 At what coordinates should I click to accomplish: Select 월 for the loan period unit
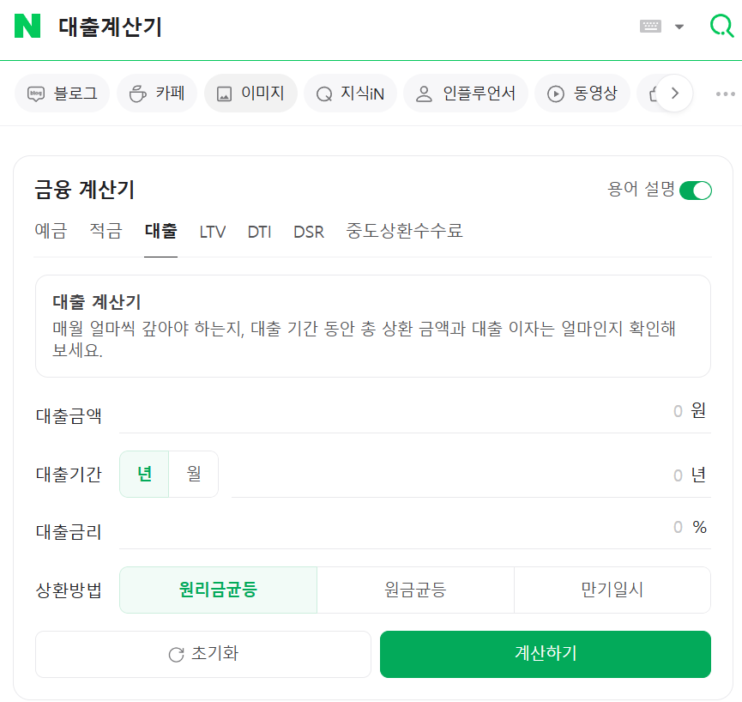[192, 473]
